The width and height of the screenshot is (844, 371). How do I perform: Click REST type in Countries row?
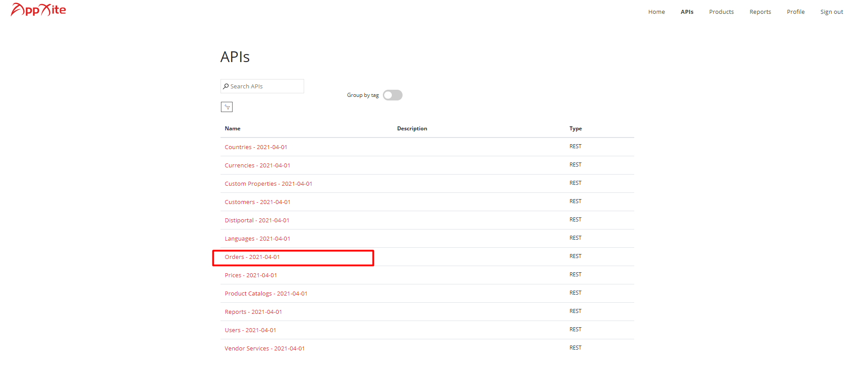[x=576, y=146]
